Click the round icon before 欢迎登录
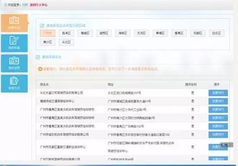Screen dimensions: 238x166 click(5, 5)
